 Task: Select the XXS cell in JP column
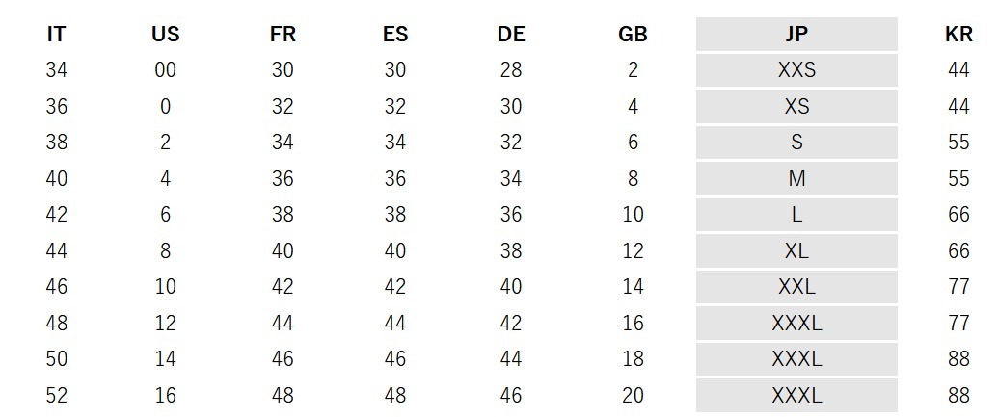pos(796,70)
